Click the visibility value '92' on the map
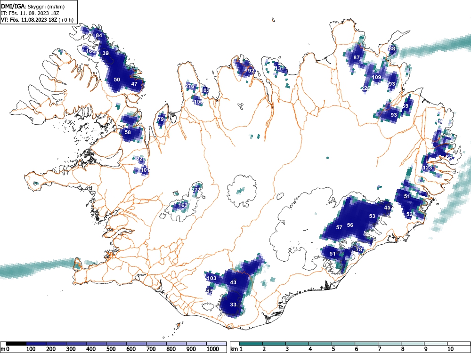 (252, 71)
